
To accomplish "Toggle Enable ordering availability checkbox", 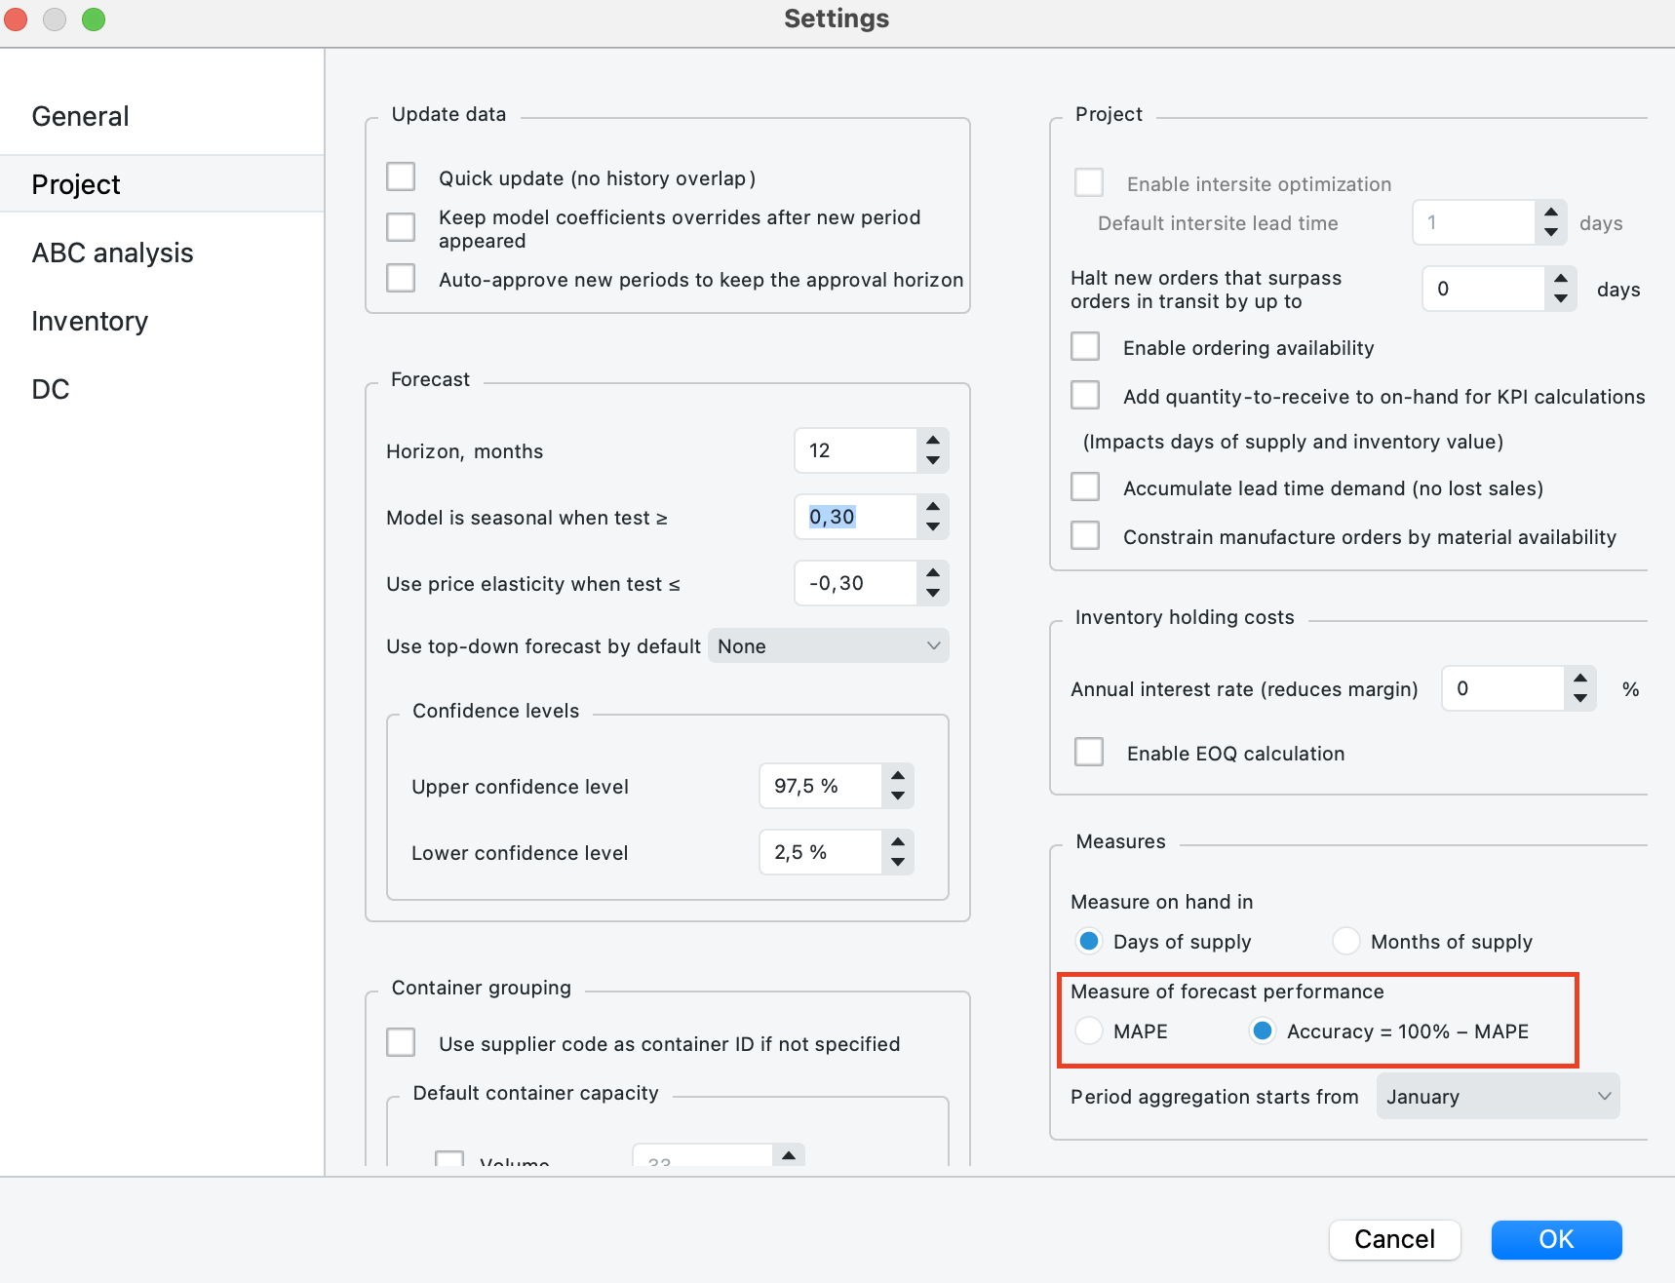I will (x=1085, y=347).
